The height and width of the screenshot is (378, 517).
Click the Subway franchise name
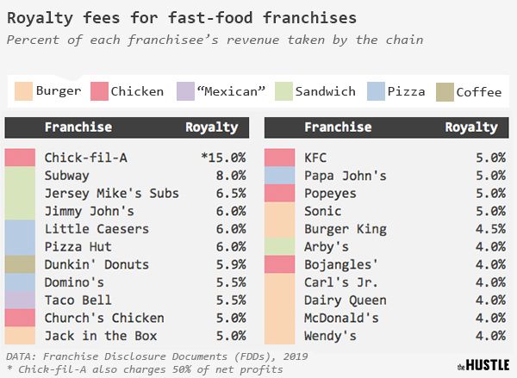[x=67, y=176]
